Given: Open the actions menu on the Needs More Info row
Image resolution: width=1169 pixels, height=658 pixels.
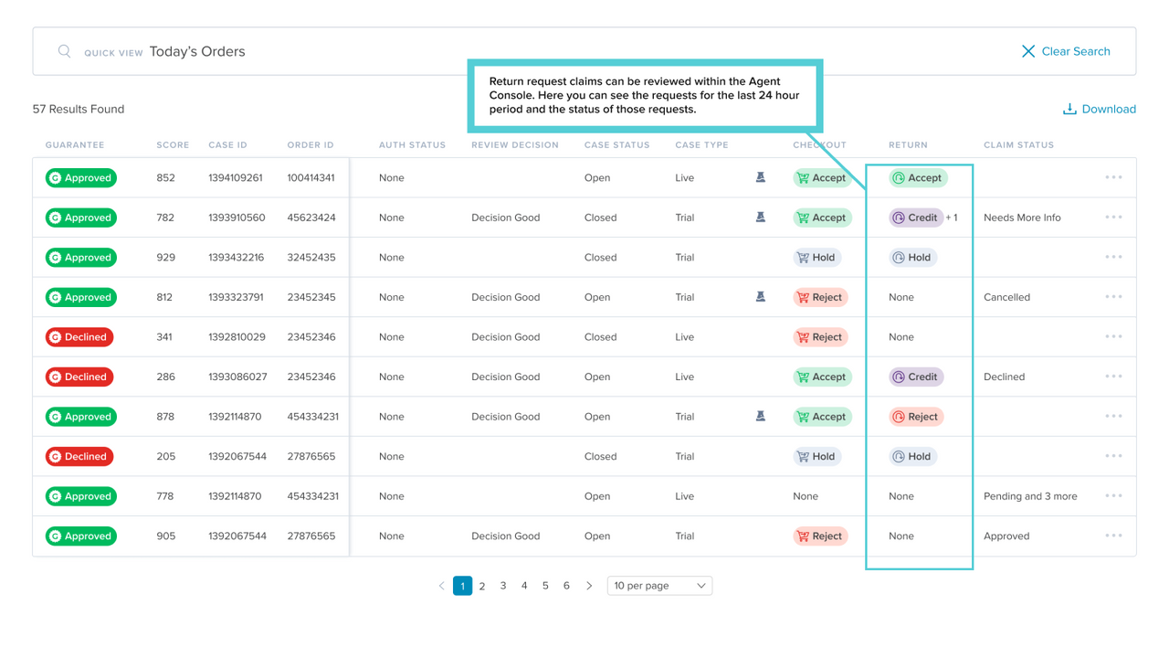Looking at the screenshot, I should [x=1113, y=217].
